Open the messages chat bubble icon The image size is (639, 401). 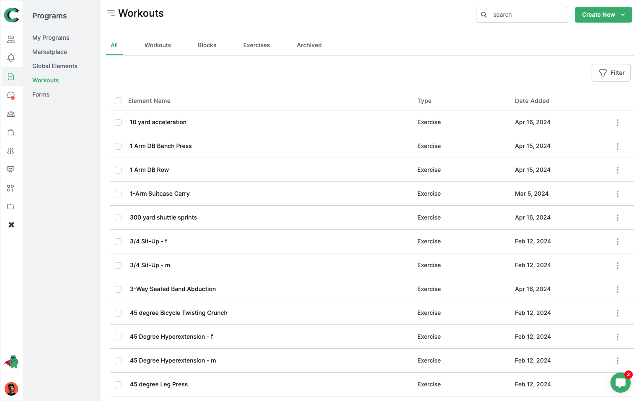[11, 95]
